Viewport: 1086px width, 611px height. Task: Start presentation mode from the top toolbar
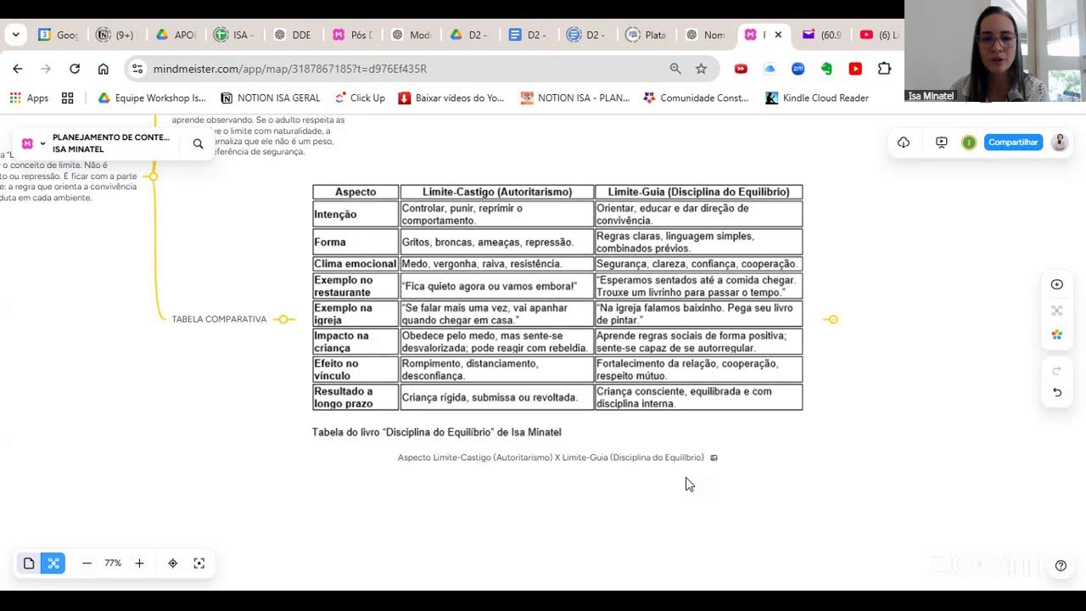coord(942,143)
